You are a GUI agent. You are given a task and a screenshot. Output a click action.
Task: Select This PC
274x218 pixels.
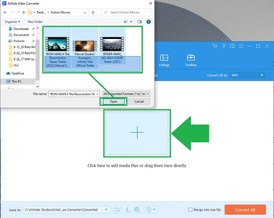pos(16,81)
